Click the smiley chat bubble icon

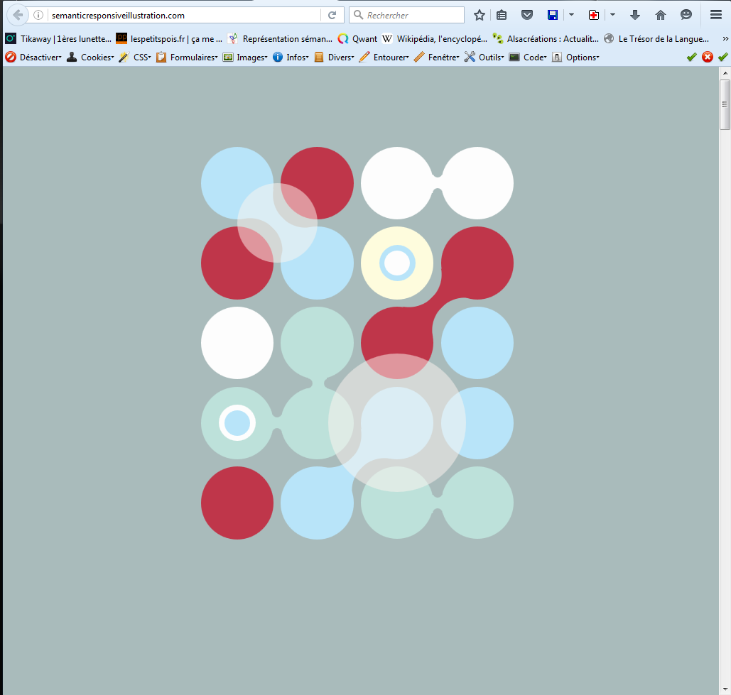click(686, 15)
